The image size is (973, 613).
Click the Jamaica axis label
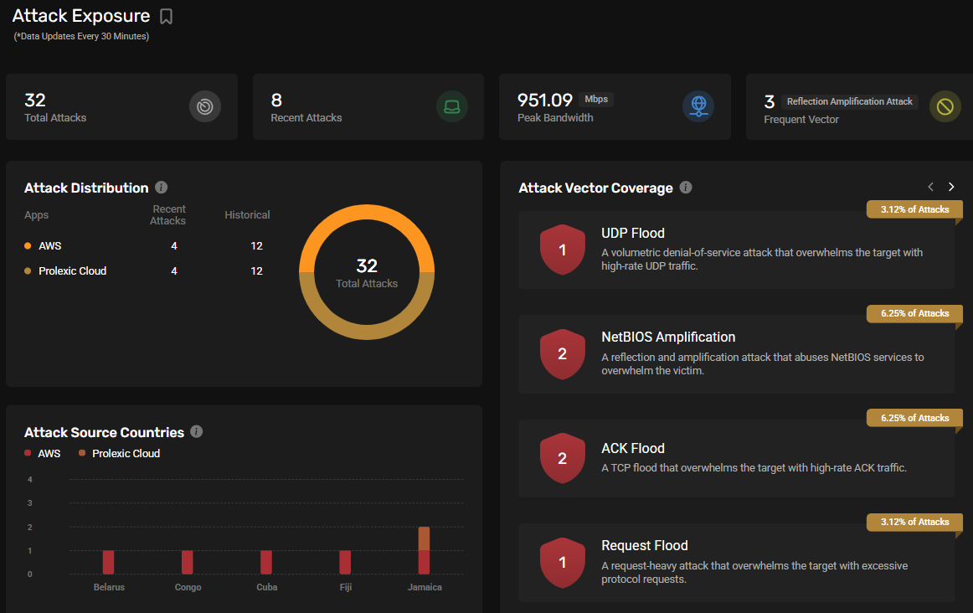[x=425, y=587]
